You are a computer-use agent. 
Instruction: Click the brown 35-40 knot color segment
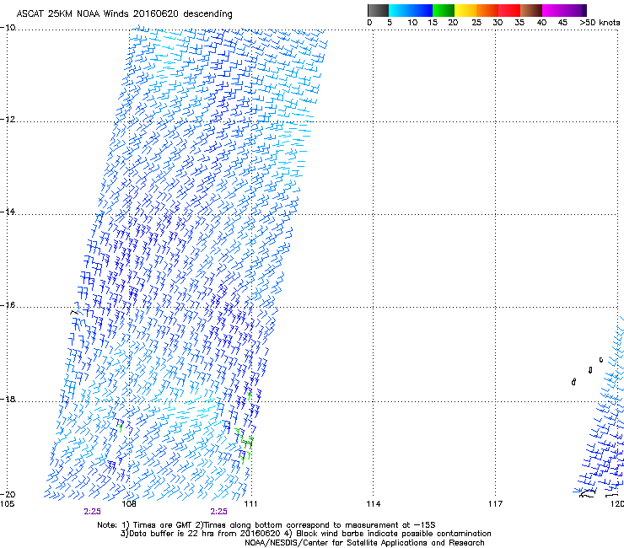tap(531, 10)
